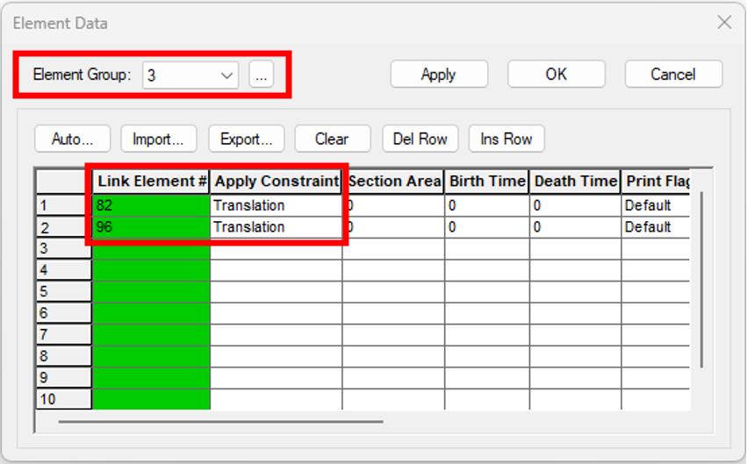Screen dimensions: 747x464
Task: Select the Birth Time cell in row 2
Action: tap(487, 227)
